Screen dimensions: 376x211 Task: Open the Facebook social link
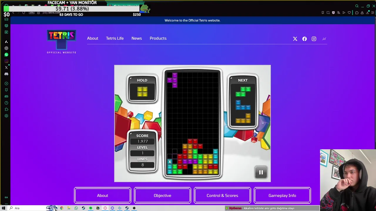pos(304,39)
